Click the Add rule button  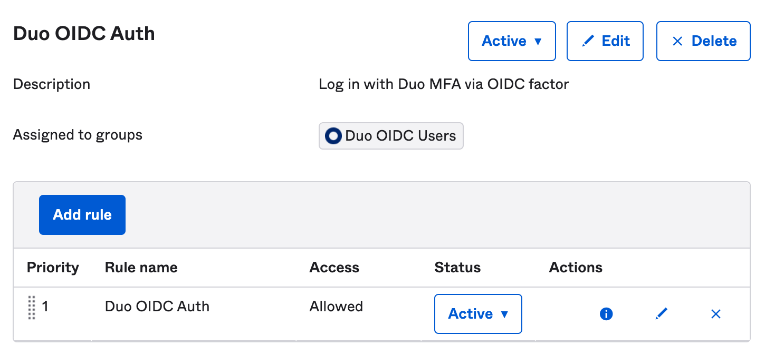(x=82, y=214)
